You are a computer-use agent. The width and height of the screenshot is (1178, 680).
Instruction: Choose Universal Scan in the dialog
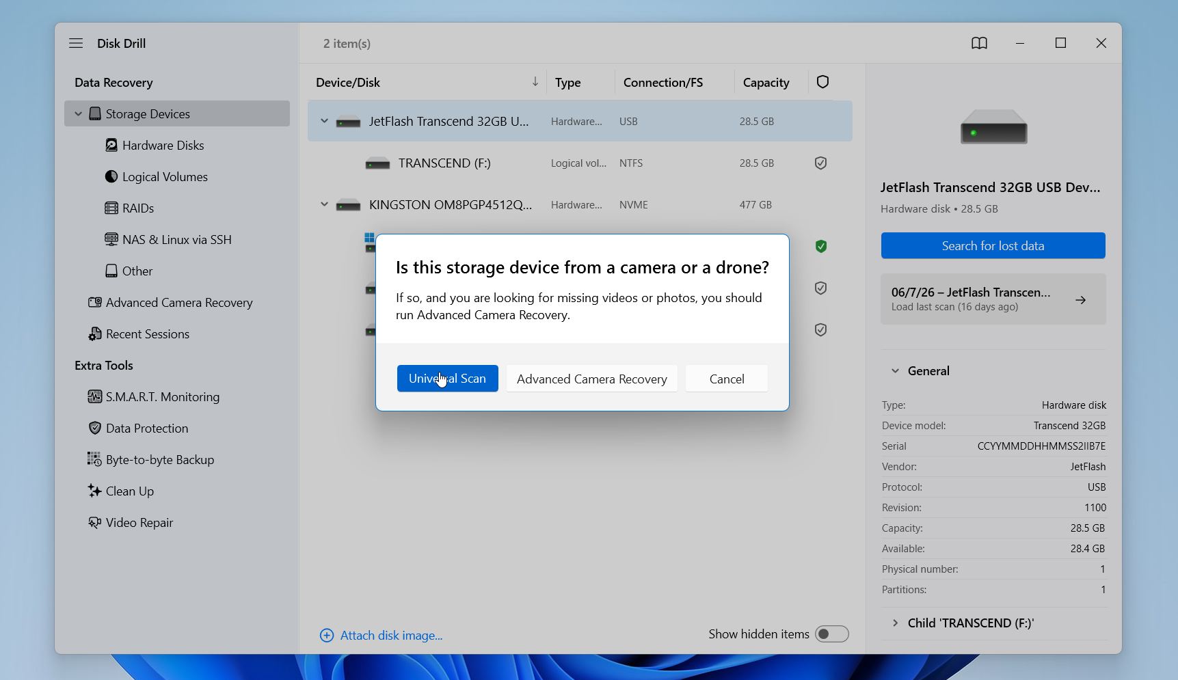448,379
